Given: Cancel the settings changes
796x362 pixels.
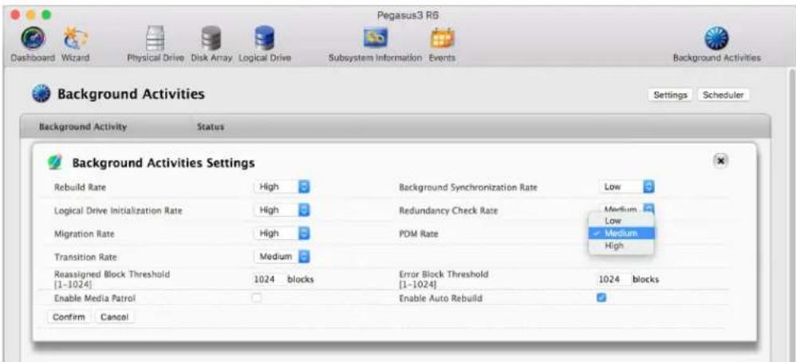Looking at the screenshot, I should tap(115, 317).
